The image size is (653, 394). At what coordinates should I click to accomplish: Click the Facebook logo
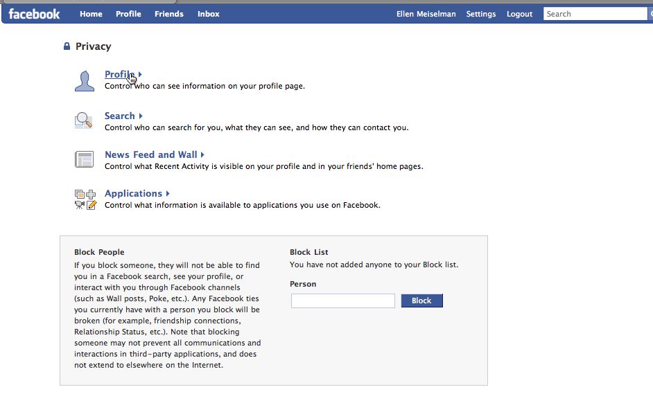pos(34,14)
